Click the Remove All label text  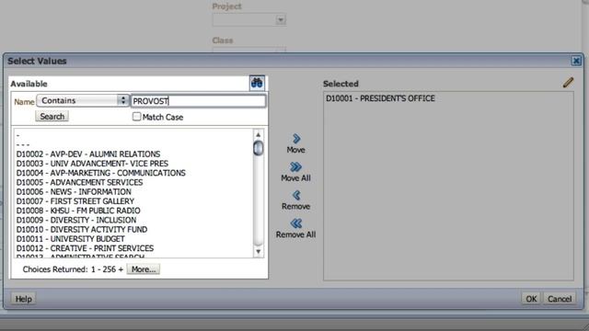coord(296,234)
